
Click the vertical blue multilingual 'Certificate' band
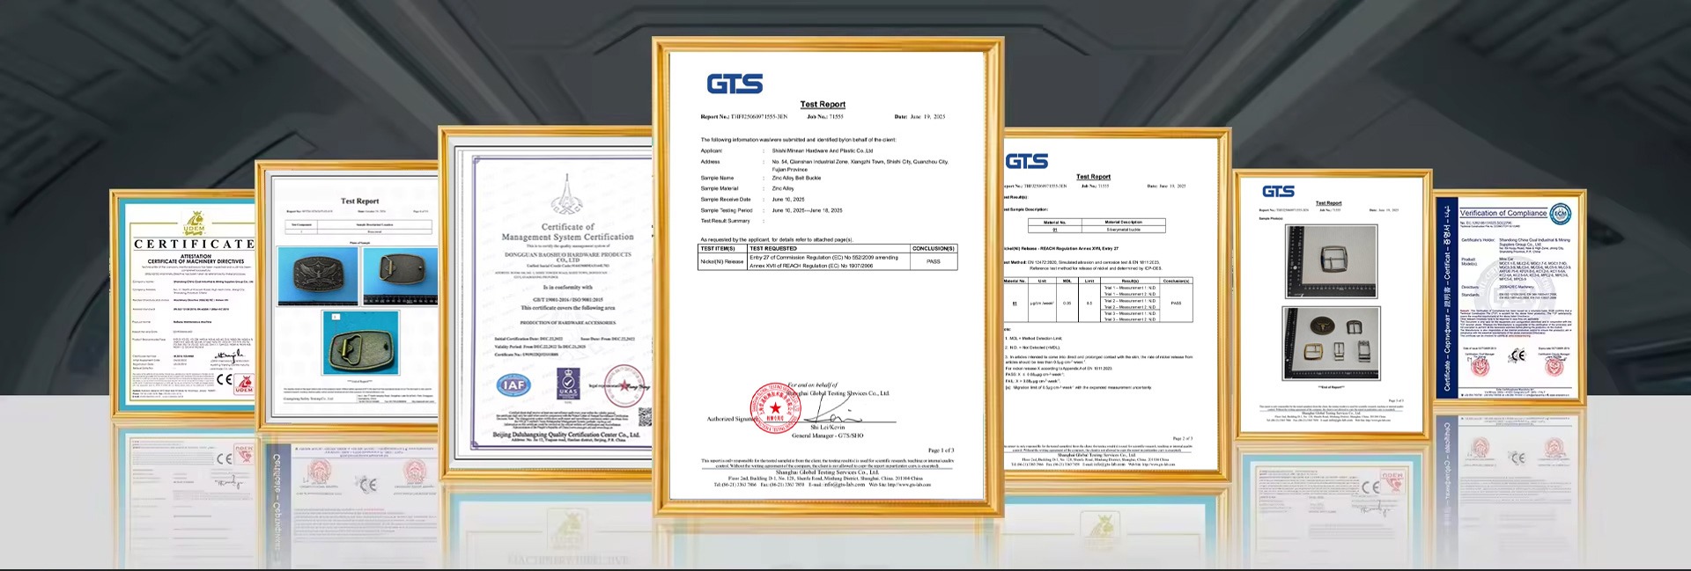[x=1446, y=299]
